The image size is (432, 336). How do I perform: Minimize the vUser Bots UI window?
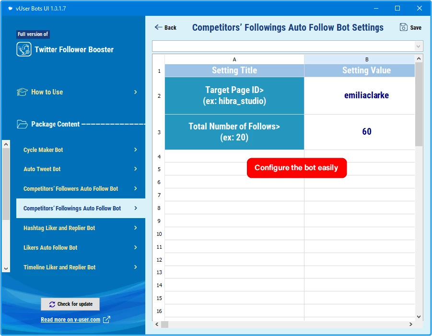tap(376, 8)
